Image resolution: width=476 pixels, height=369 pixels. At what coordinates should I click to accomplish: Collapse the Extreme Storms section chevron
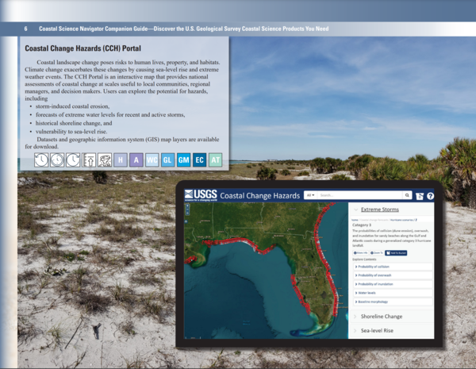pyautogui.click(x=355, y=209)
